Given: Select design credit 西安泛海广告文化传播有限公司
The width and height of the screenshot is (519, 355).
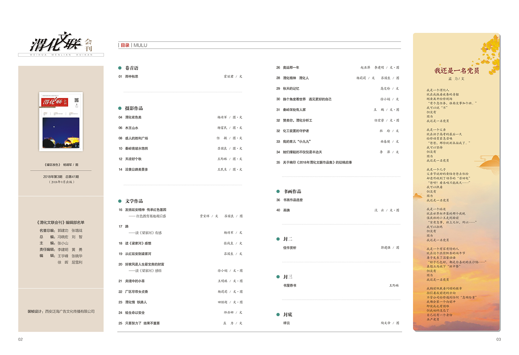Looking at the screenshot, I should pyautogui.click(x=70, y=311).
